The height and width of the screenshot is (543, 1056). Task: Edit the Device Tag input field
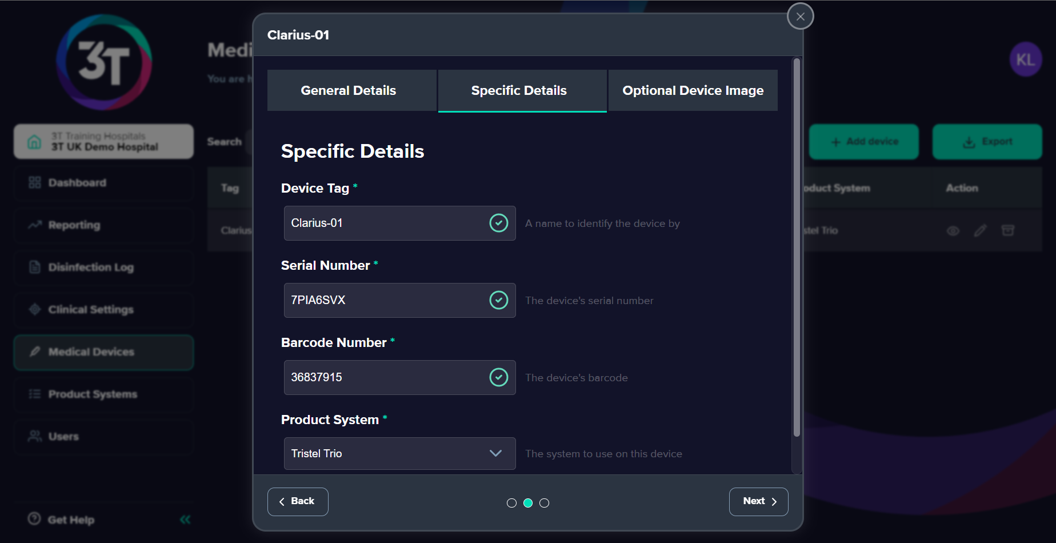click(399, 223)
